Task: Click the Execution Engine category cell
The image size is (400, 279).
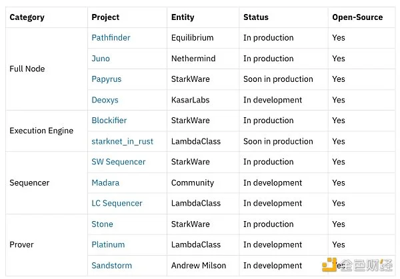Action: click(x=47, y=131)
